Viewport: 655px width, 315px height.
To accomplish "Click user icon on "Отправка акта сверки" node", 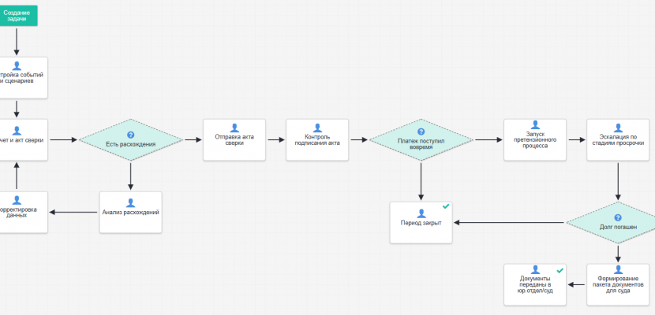I will pyautogui.click(x=234, y=128).
